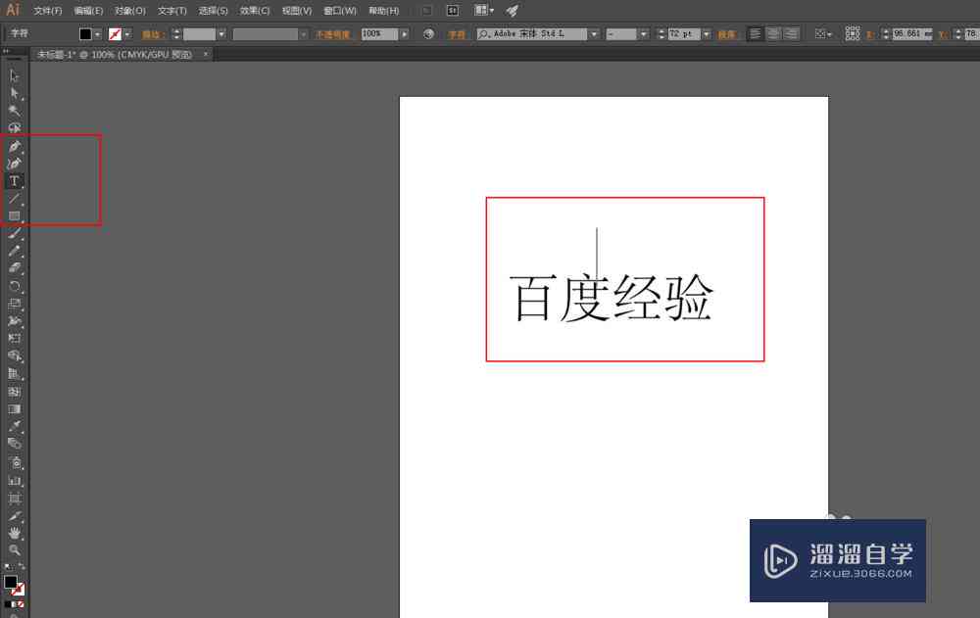Select the Zoom magnifier tool
The image size is (980, 618).
[x=14, y=550]
